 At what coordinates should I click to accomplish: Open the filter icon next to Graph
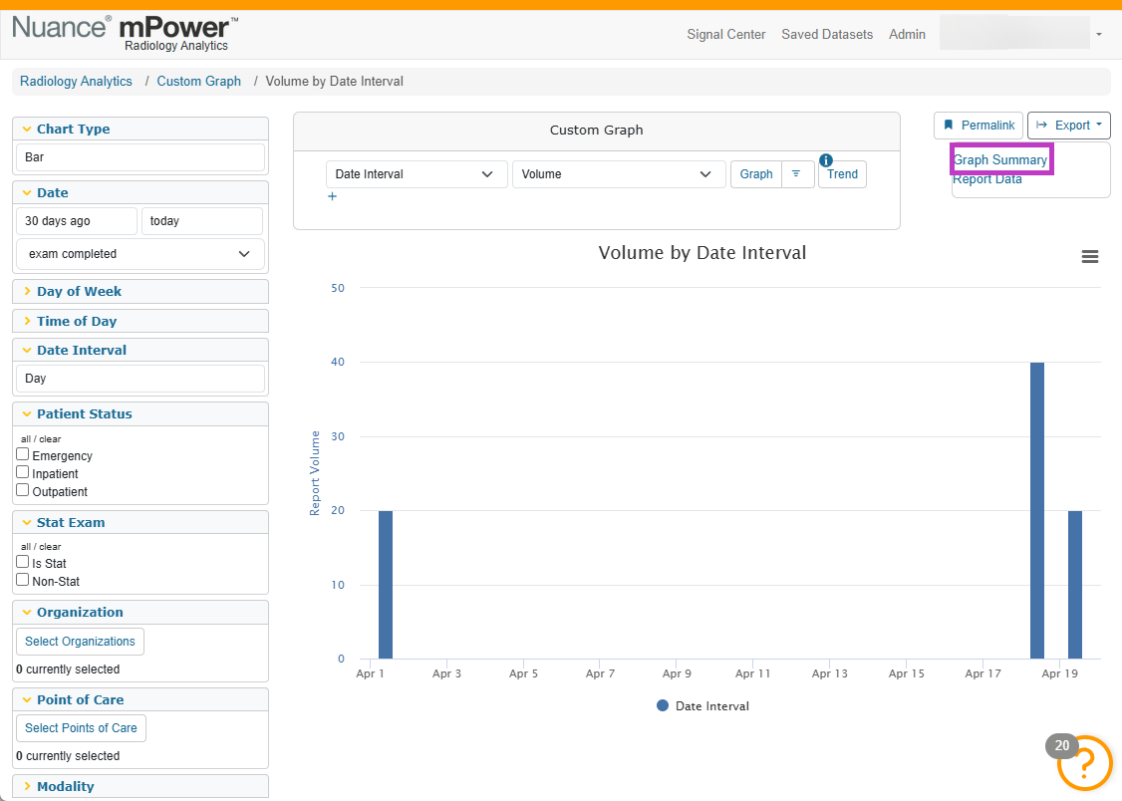coord(796,173)
